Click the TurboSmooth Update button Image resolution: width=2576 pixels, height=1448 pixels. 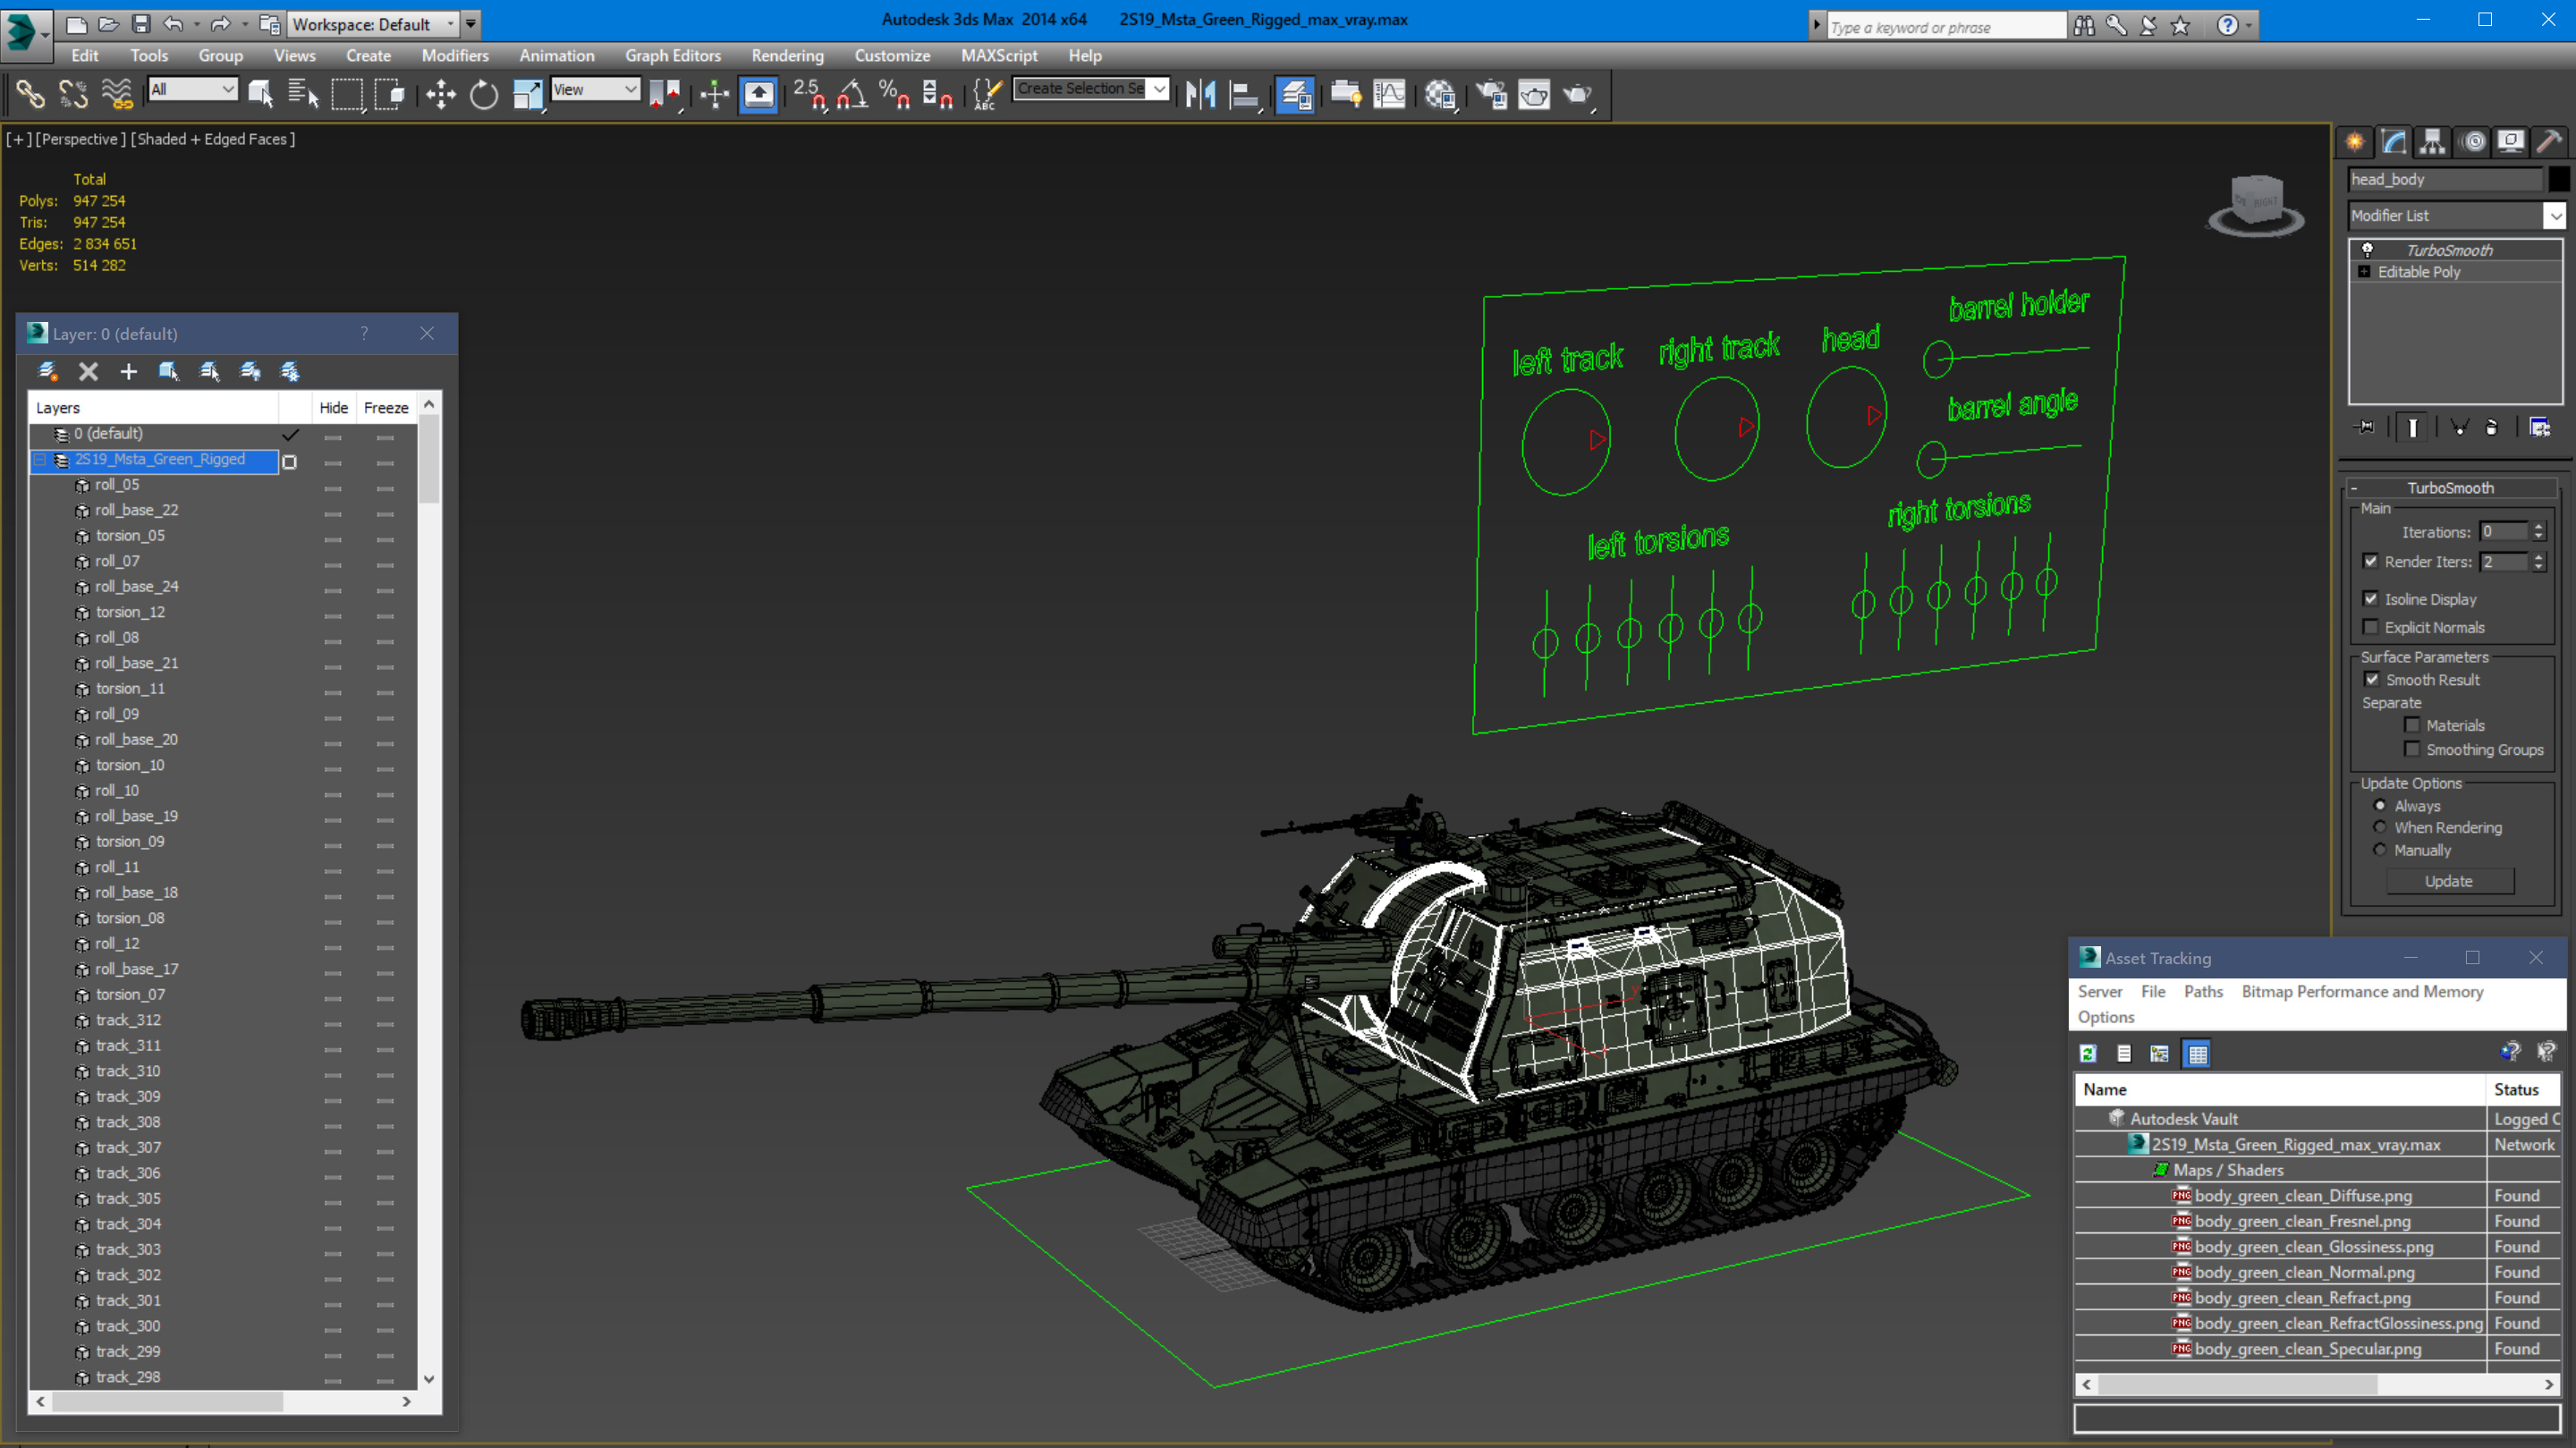[x=2448, y=881]
